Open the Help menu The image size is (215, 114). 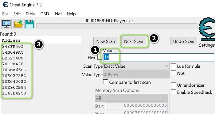coord(71,14)
